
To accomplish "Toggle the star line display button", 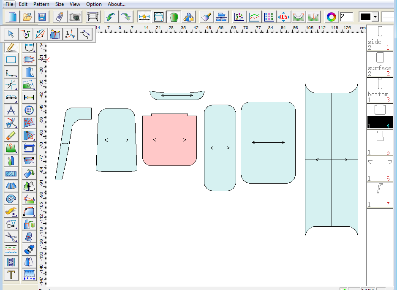I will tap(144, 17).
